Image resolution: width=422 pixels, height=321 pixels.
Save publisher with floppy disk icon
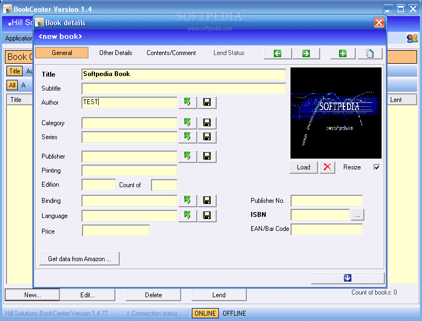click(207, 156)
